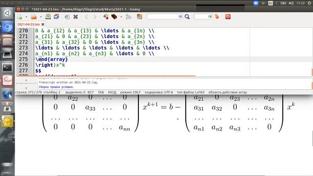The width and height of the screenshot is (313, 176).
Task: Find entered text with magnifier icon
Action: 187,17
